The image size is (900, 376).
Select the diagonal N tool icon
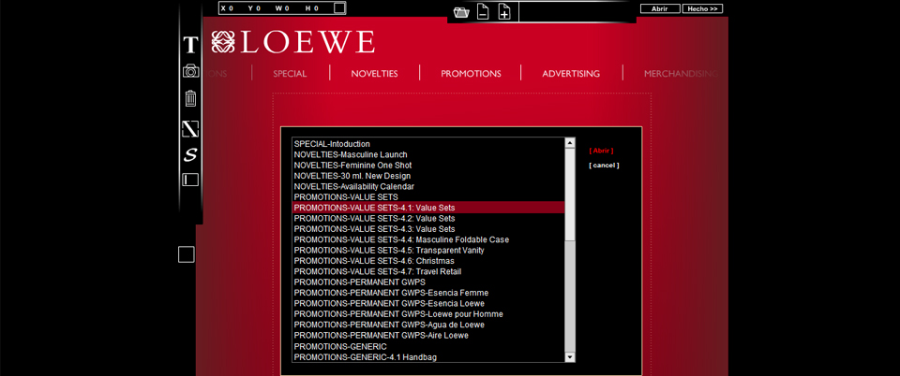(190, 129)
